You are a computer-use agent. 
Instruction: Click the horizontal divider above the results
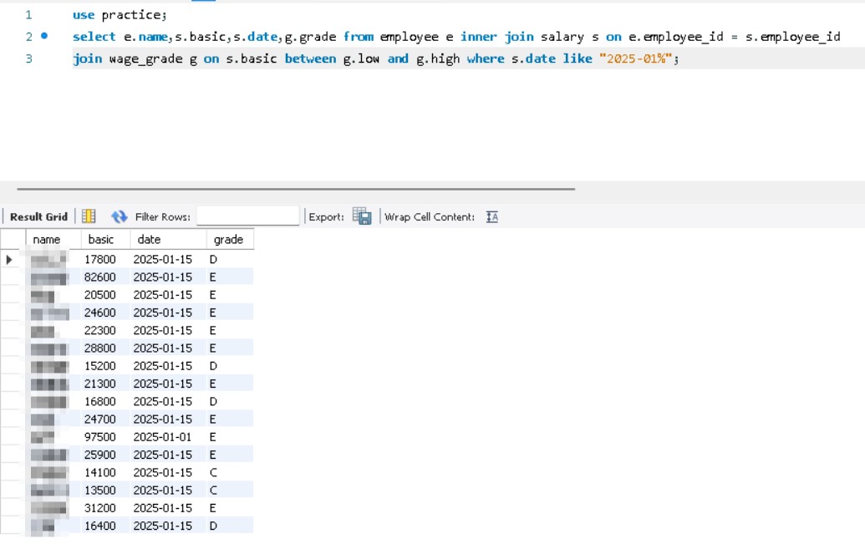(295, 190)
